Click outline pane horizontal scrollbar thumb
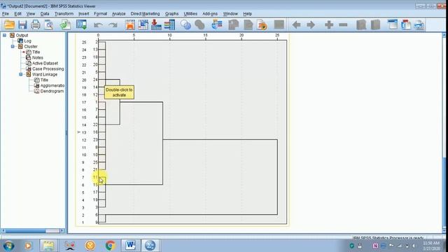448x252 pixels. pos(25,230)
